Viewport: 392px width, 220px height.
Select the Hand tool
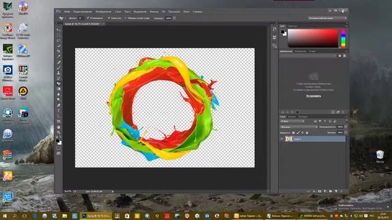pyautogui.click(x=59, y=127)
